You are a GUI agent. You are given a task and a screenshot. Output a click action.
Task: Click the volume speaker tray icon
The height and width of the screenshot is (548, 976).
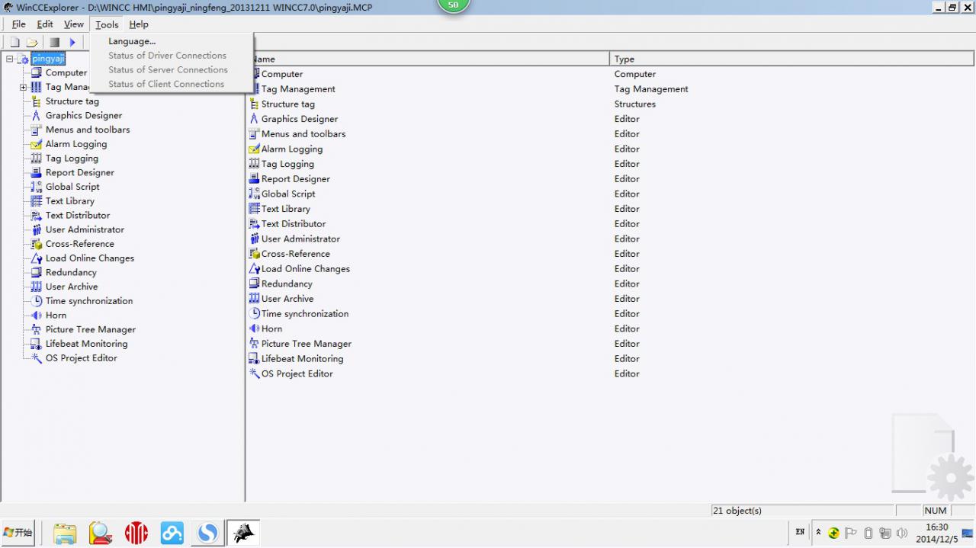click(x=903, y=533)
